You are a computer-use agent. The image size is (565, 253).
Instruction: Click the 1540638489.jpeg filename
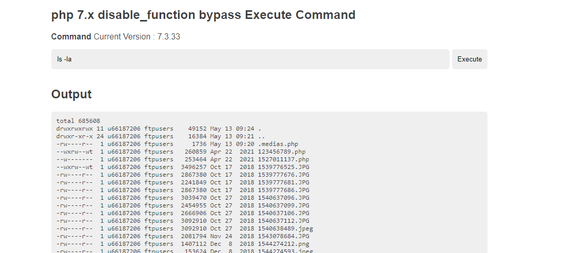pyautogui.click(x=285, y=228)
